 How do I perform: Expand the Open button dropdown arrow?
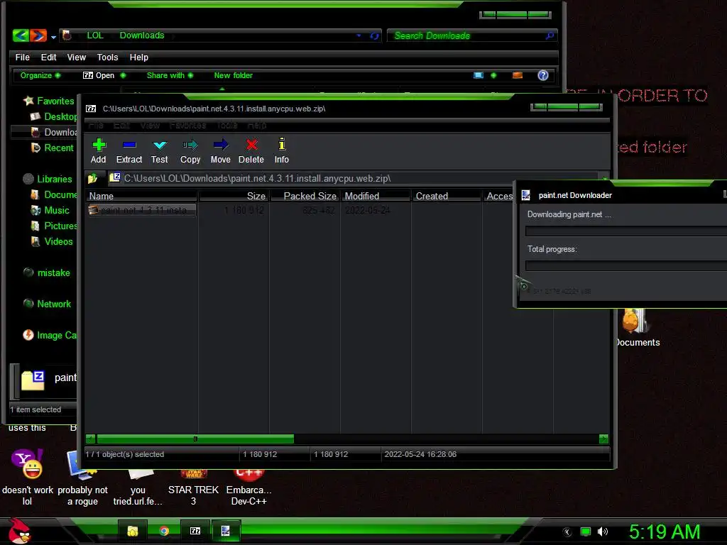pos(123,75)
